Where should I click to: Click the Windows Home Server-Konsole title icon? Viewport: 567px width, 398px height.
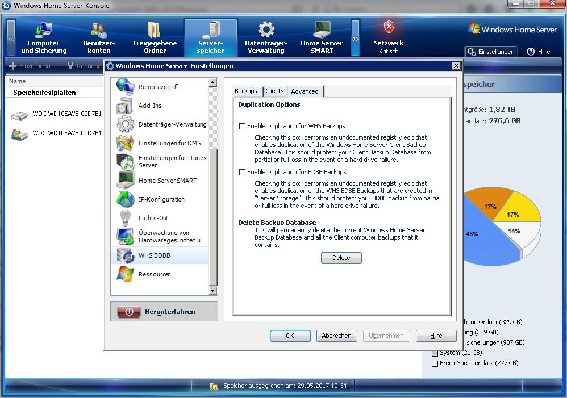6,6
